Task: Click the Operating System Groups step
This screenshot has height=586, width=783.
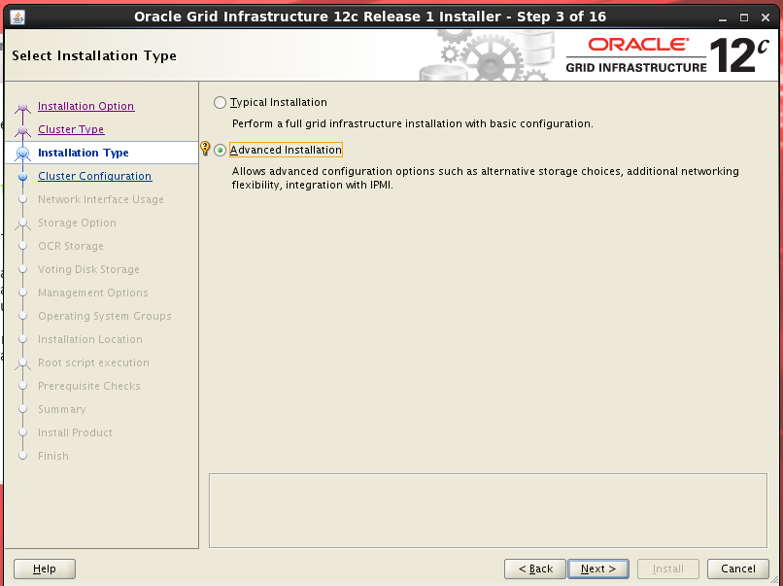Action: point(105,316)
